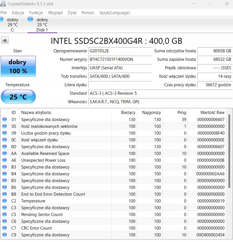Click the status icon for attribute B3
The image size is (233, 242).
point(5,167)
